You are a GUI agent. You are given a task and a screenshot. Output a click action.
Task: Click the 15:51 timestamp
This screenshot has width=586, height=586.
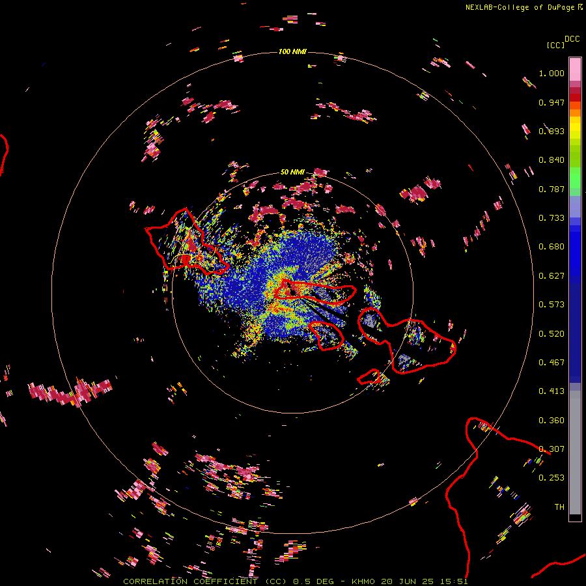pos(454,581)
